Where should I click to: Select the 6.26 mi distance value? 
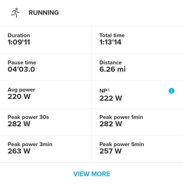[x=112, y=69]
